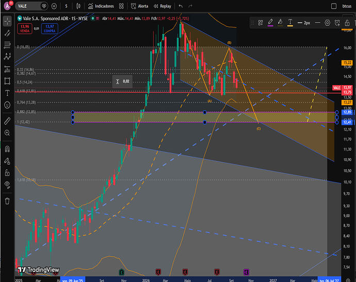Undo the last chart action
Screen dimensions: 356x282
pos(181,6)
